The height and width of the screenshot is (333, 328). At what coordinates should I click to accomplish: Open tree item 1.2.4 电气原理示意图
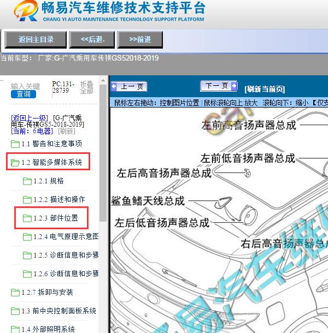(x=66, y=236)
